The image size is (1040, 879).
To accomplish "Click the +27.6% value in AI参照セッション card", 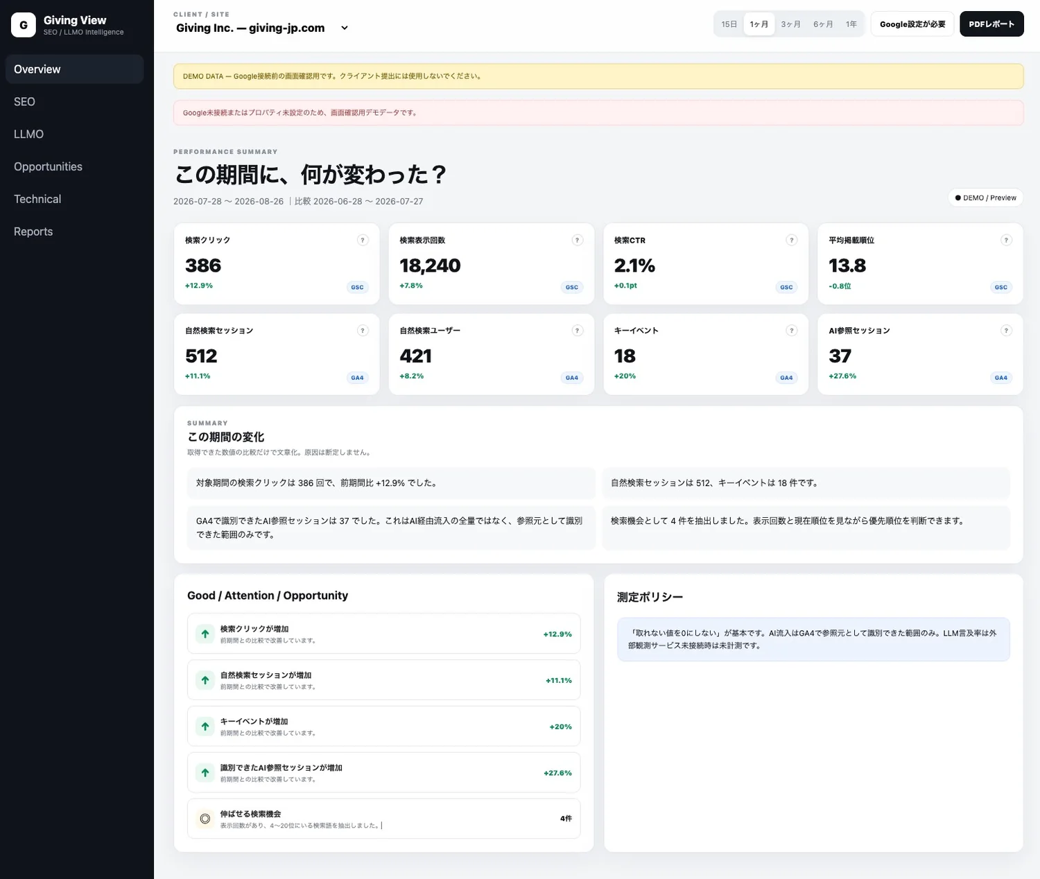I will click(x=842, y=376).
